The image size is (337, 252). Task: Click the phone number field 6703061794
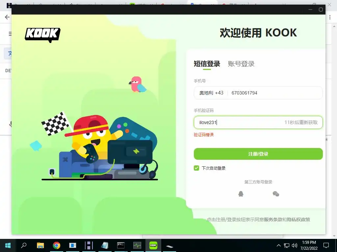(275, 93)
